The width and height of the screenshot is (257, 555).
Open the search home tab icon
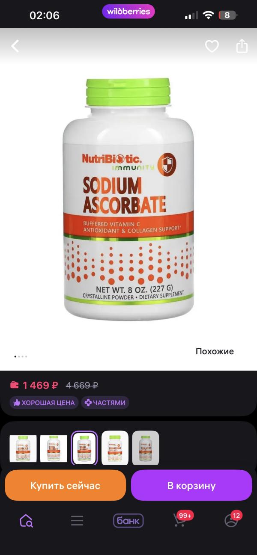26,520
